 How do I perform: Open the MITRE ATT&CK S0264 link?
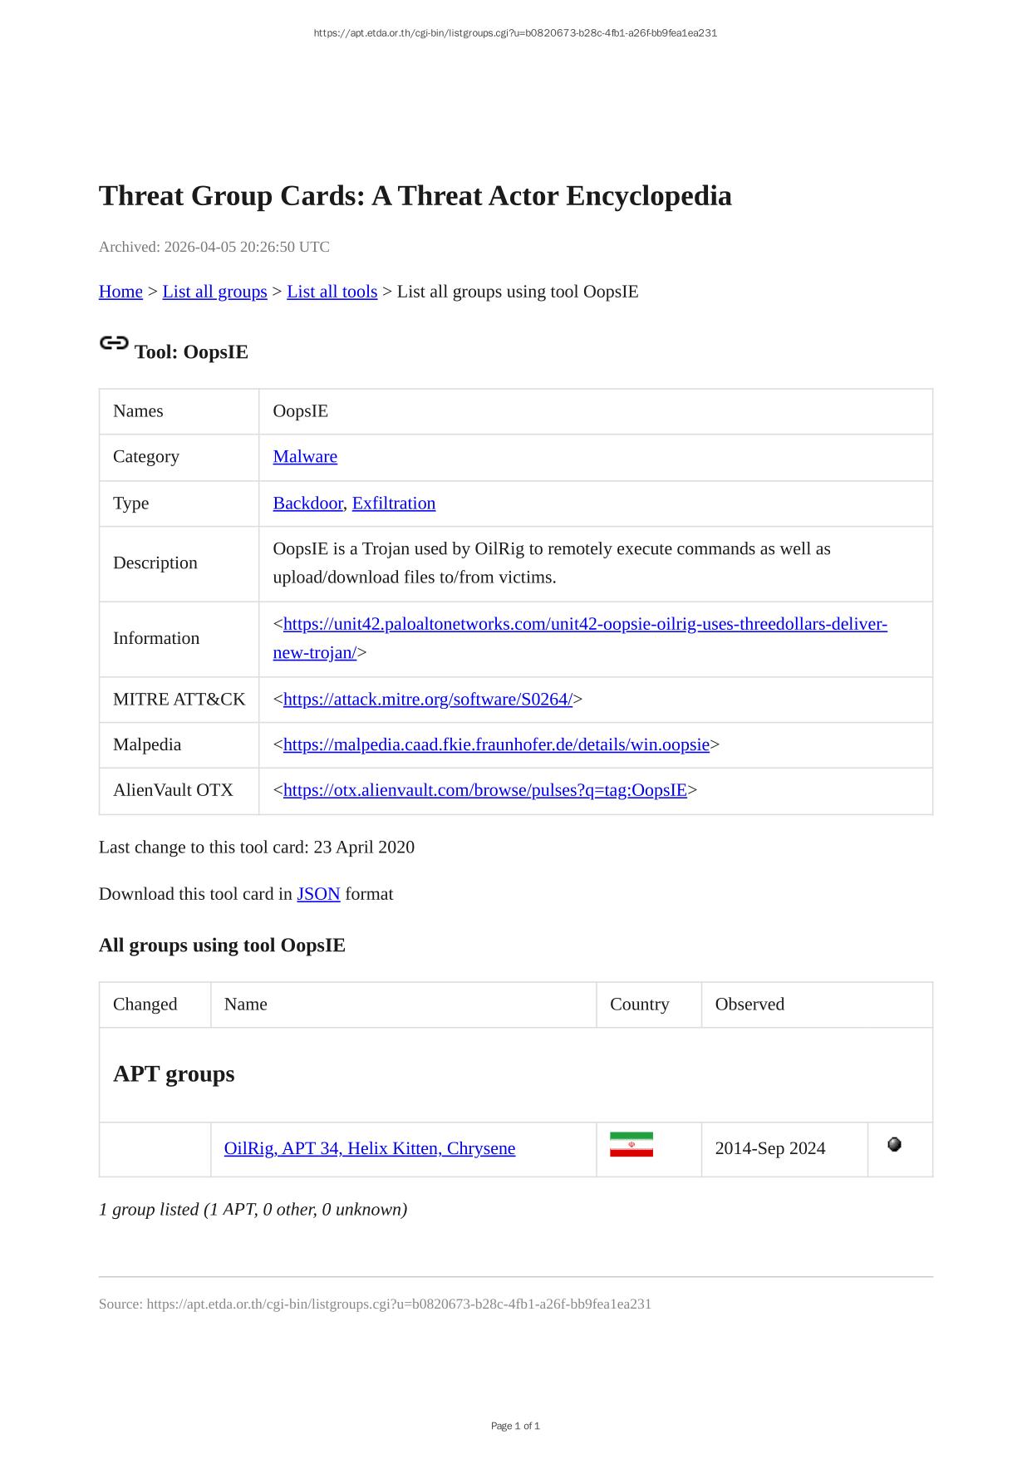(427, 699)
